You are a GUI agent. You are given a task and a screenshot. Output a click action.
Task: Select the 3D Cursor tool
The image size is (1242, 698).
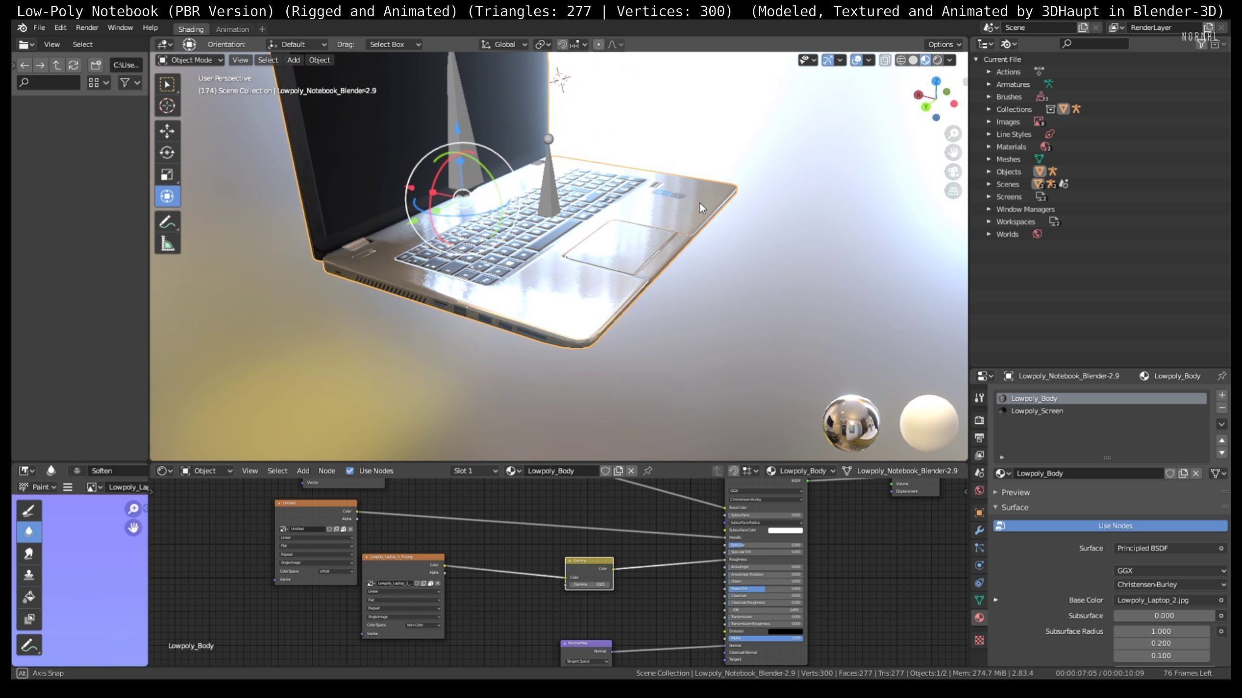pos(167,106)
